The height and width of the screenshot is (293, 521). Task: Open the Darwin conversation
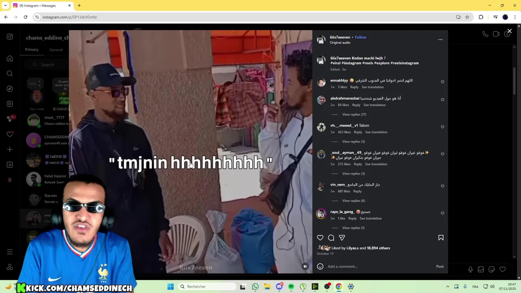(x=45, y=199)
